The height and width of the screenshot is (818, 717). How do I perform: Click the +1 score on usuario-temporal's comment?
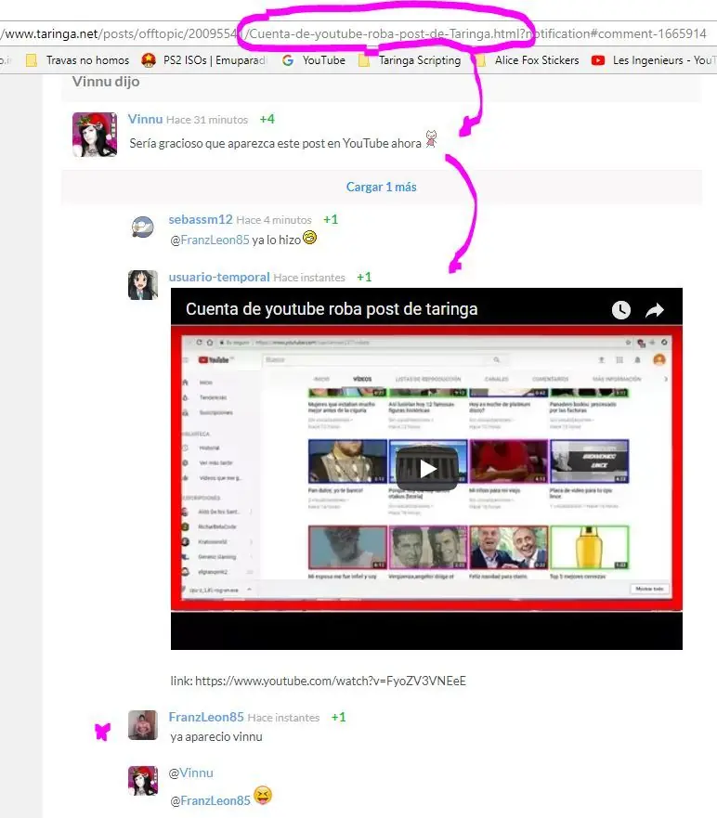(x=364, y=277)
